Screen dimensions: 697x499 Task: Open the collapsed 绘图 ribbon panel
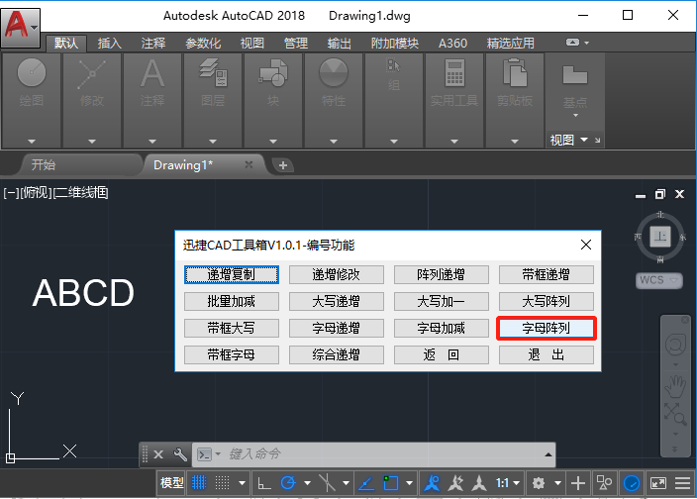pyautogui.click(x=31, y=100)
